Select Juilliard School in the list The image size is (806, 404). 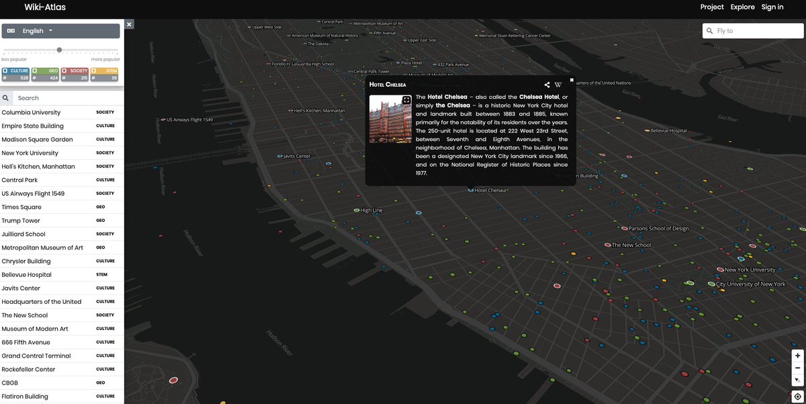point(62,234)
